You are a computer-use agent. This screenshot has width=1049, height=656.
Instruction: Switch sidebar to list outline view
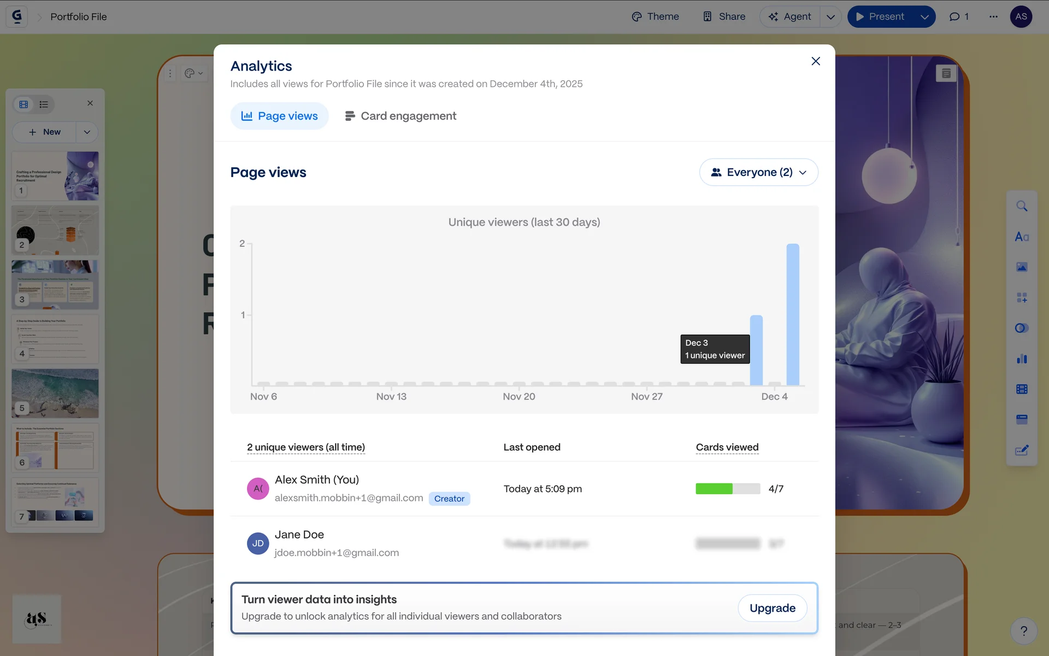click(44, 104)
